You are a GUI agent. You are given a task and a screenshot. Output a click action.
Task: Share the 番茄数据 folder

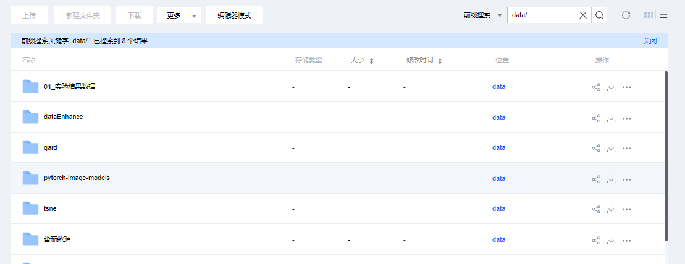(x=596, y=240)
